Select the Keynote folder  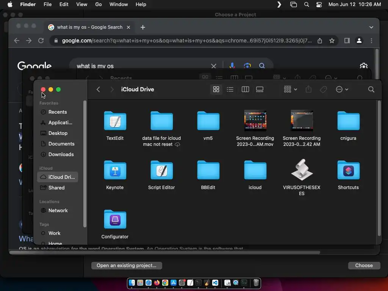115,170
